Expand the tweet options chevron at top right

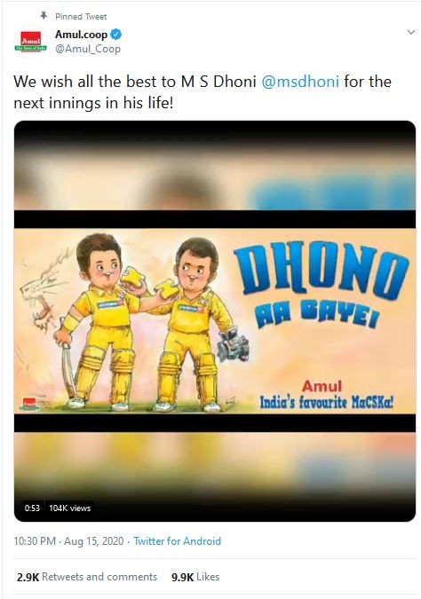[411, 32]
